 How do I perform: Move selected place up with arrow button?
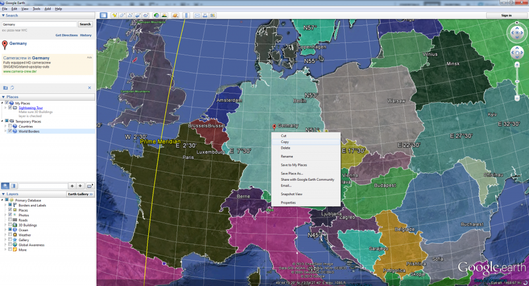(72, 186)
